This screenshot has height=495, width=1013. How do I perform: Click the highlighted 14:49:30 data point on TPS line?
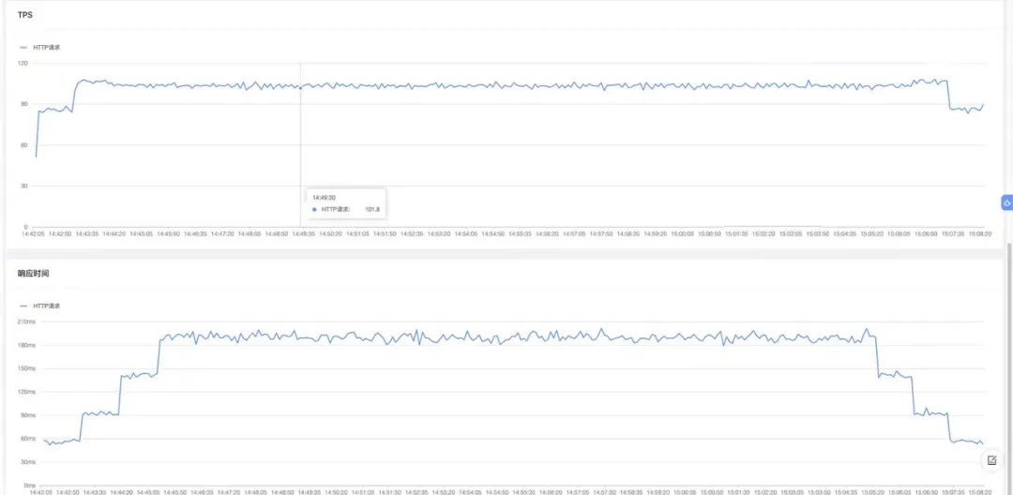coord(300,88)
